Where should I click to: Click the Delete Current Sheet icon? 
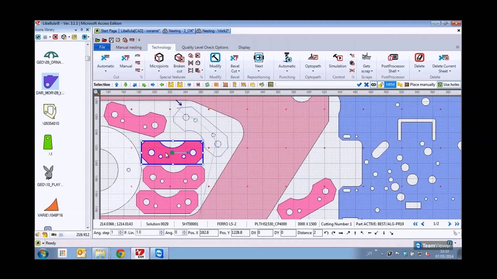[444, 58]
